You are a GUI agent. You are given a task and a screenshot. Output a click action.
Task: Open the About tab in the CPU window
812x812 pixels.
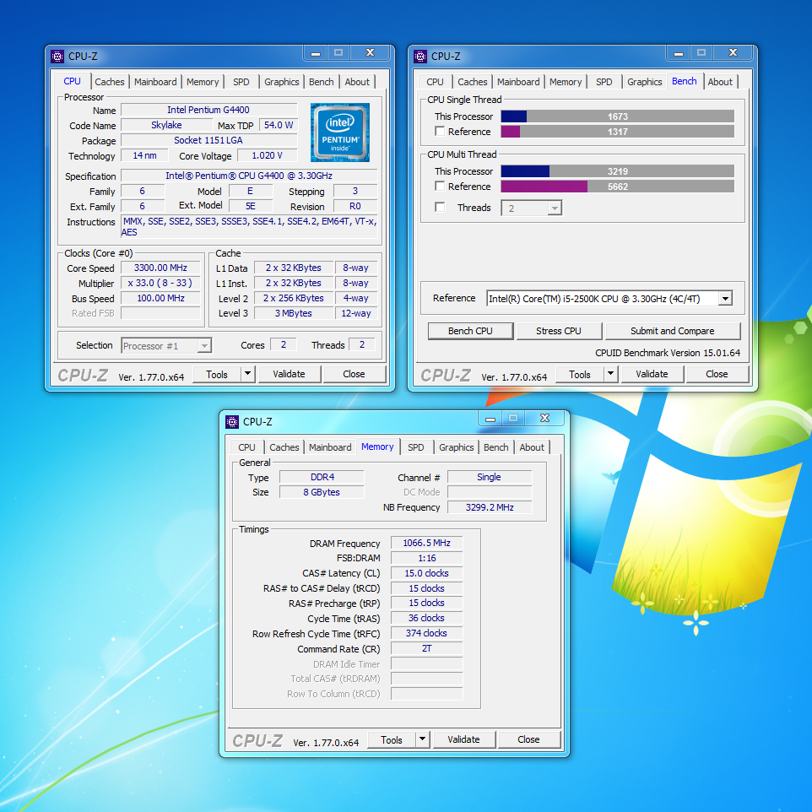[x=357, y=82]
